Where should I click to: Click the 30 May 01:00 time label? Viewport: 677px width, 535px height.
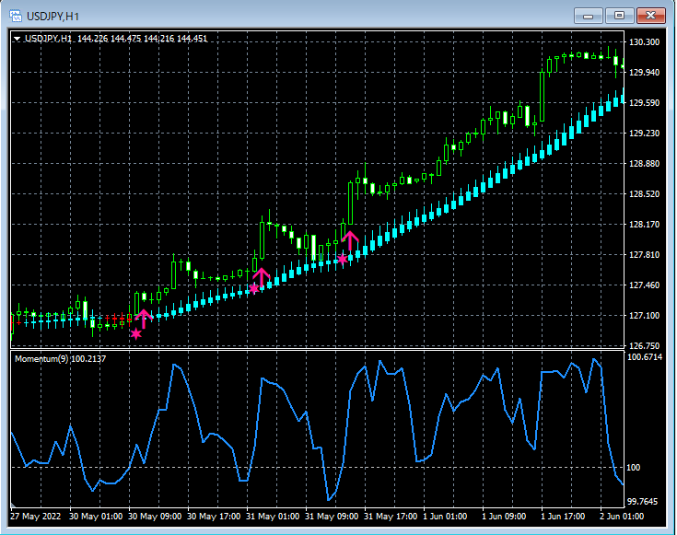coord(96,517)
